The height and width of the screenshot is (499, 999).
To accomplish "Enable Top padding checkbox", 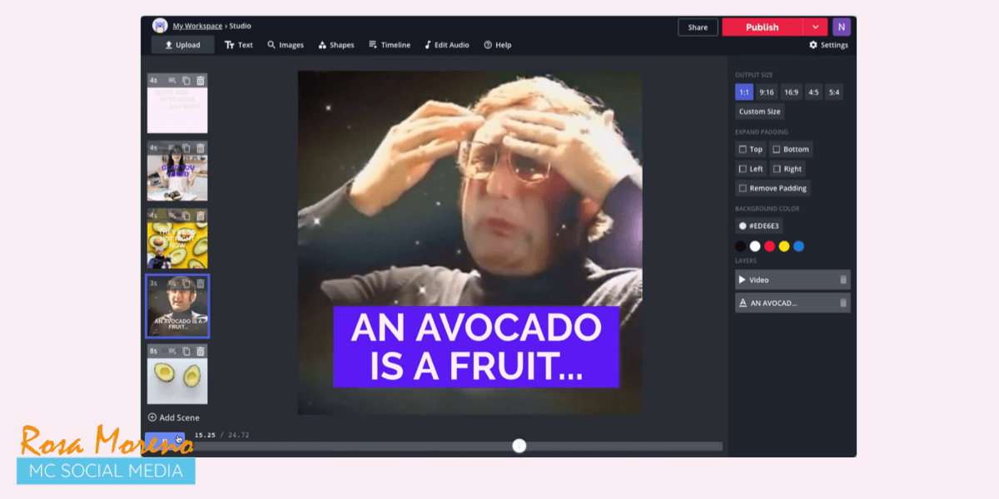I will coord(743,150).
